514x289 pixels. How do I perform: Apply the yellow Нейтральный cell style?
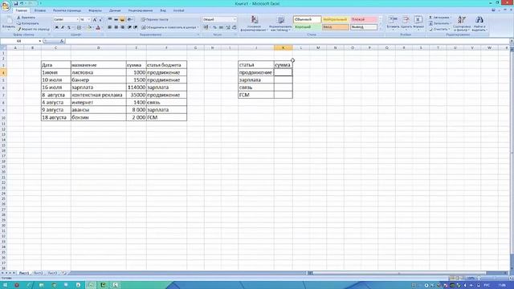coord(336,19)
